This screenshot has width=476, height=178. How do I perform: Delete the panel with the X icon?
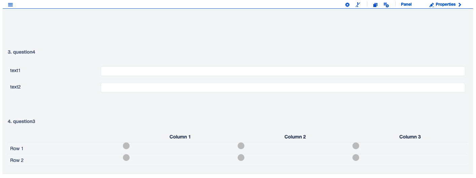point(347,5)
